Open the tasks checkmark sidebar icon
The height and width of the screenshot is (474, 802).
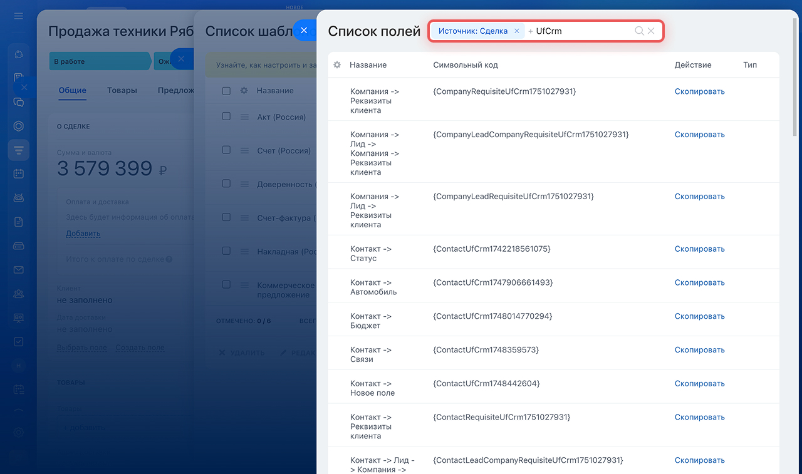(x=18, y=342)
